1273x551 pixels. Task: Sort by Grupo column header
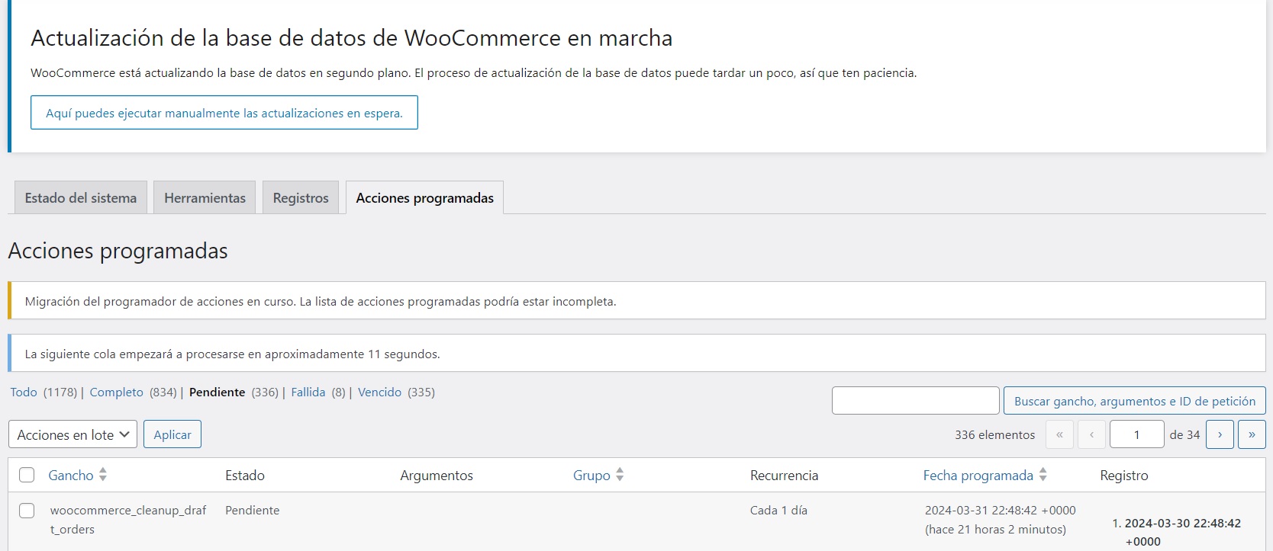point(591,475)
